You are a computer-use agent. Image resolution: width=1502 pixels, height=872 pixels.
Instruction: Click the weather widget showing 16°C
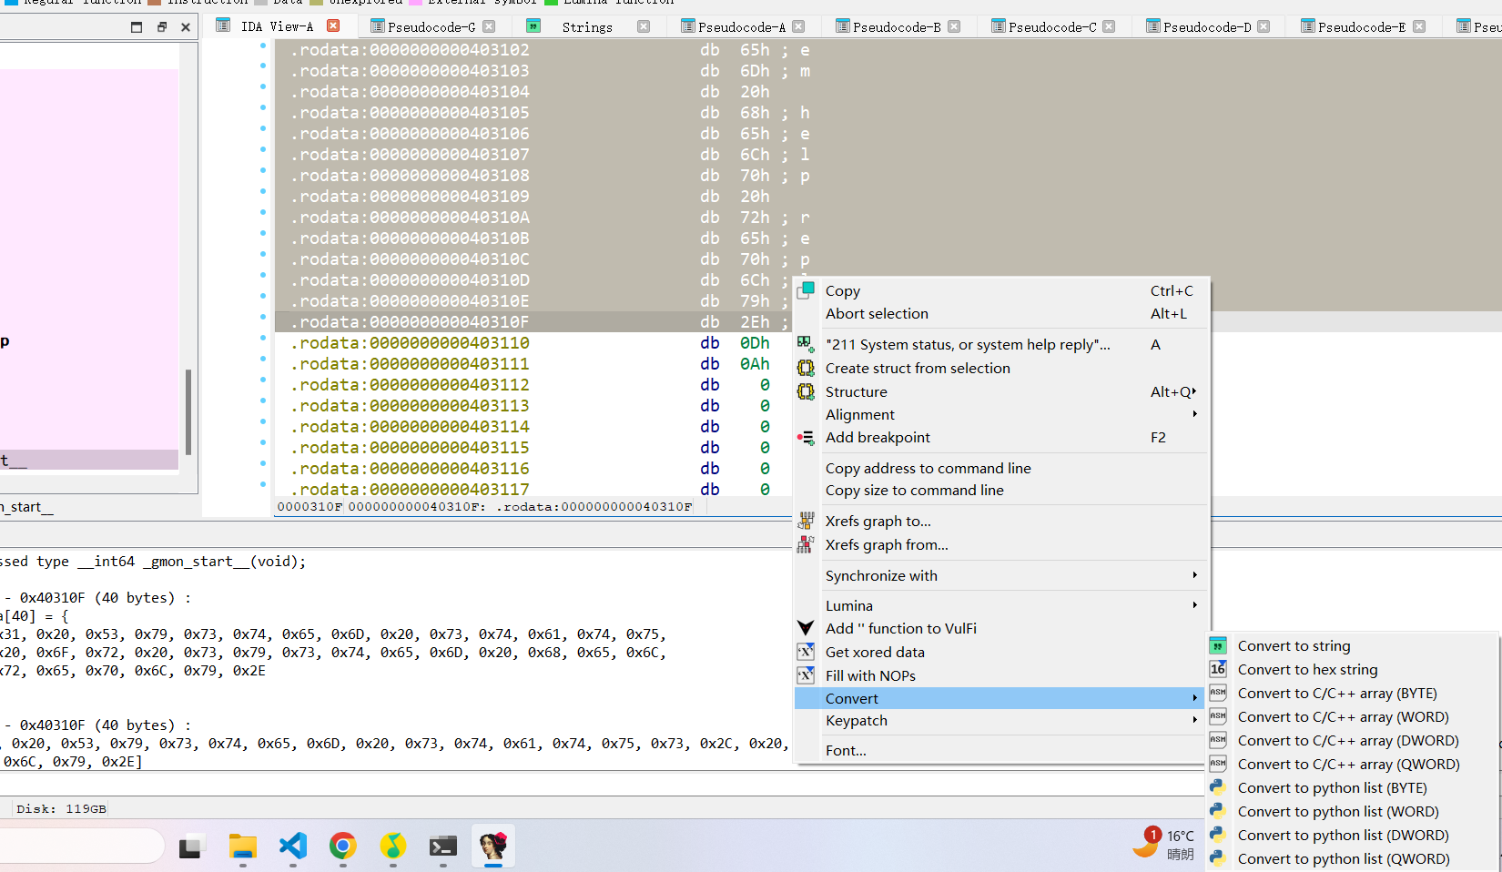click(1163, 845)
